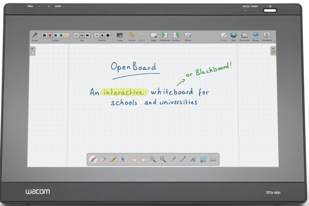Screen dimensions: 309x206
Task: Select the pink Eraser tool
Action: pos(103,160)
